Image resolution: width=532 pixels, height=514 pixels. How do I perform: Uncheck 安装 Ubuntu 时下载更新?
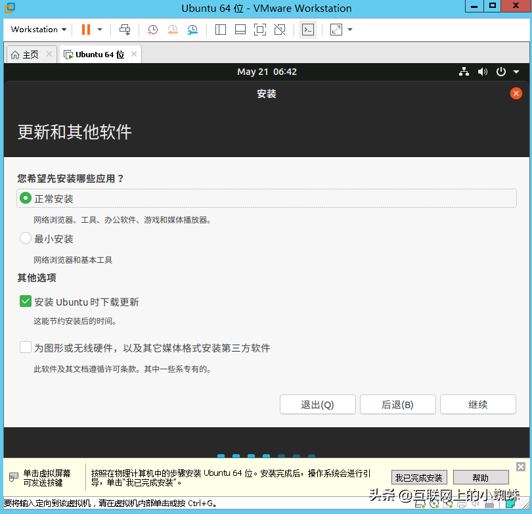pos(25,302)
